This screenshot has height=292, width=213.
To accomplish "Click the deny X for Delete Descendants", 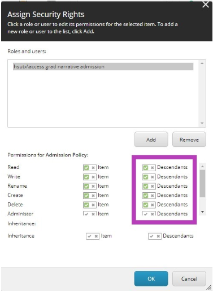I will (153, 205).
